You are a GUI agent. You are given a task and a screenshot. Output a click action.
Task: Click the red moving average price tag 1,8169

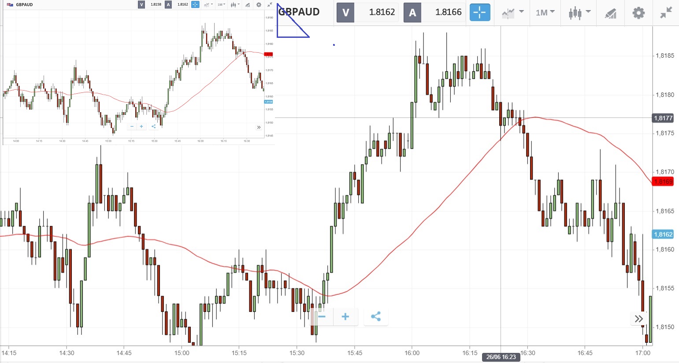pos(663,182)
